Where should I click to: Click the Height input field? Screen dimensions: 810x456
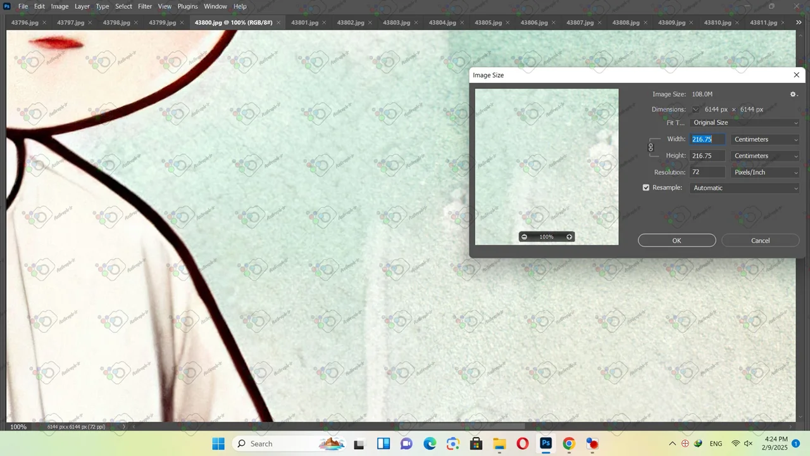[707, 156]
